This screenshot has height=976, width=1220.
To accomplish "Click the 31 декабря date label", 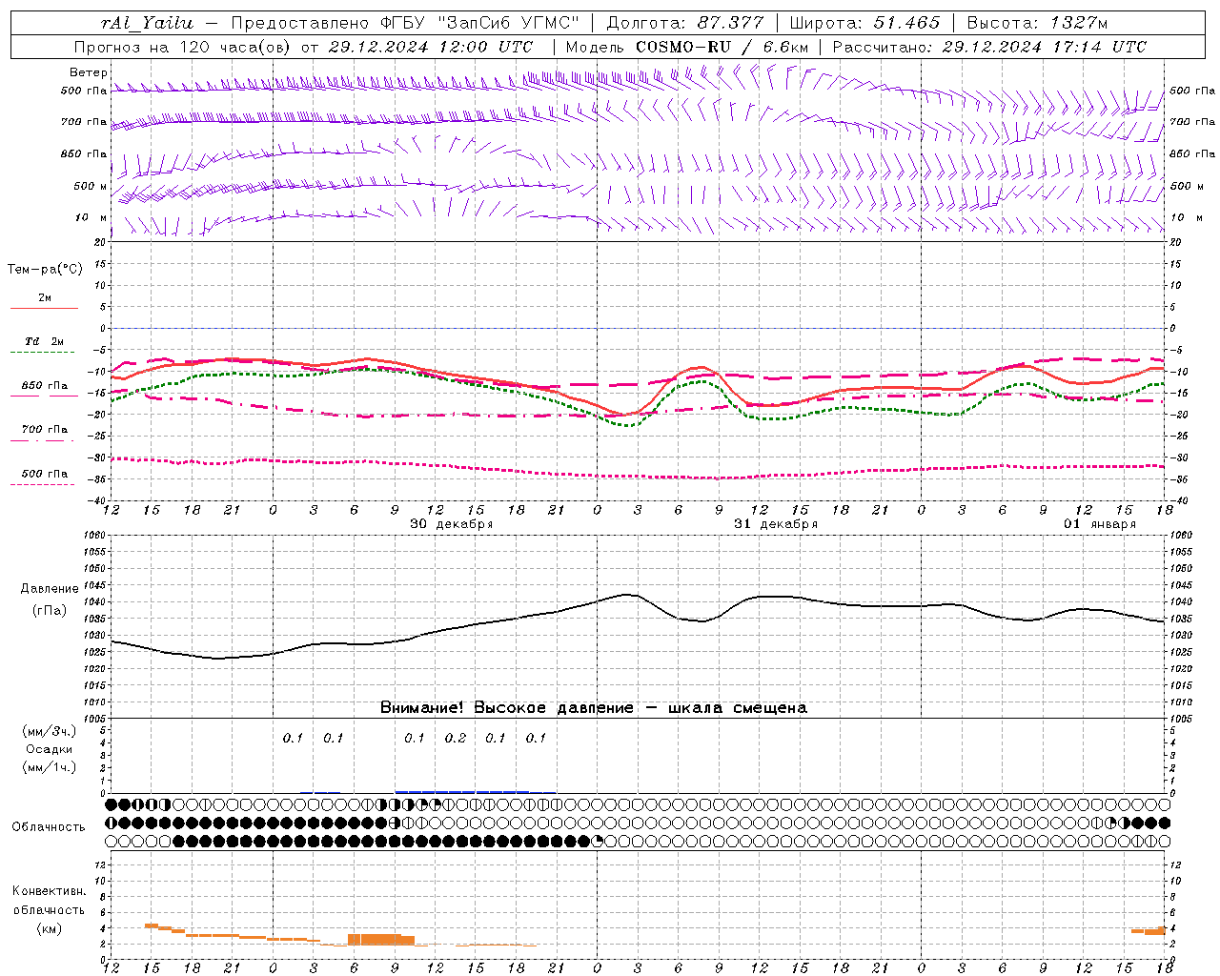I will coord(775,524).
